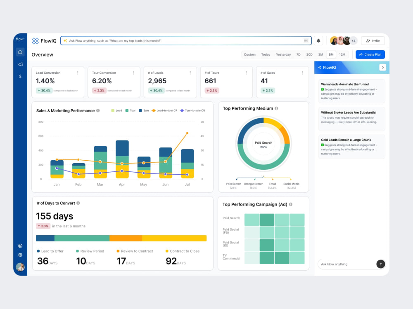Open the help lifebuoy sidebar icon
Image resolution: width=413 pixels, height=309 pixels.
pyautogui.click(x=20, y=246)
